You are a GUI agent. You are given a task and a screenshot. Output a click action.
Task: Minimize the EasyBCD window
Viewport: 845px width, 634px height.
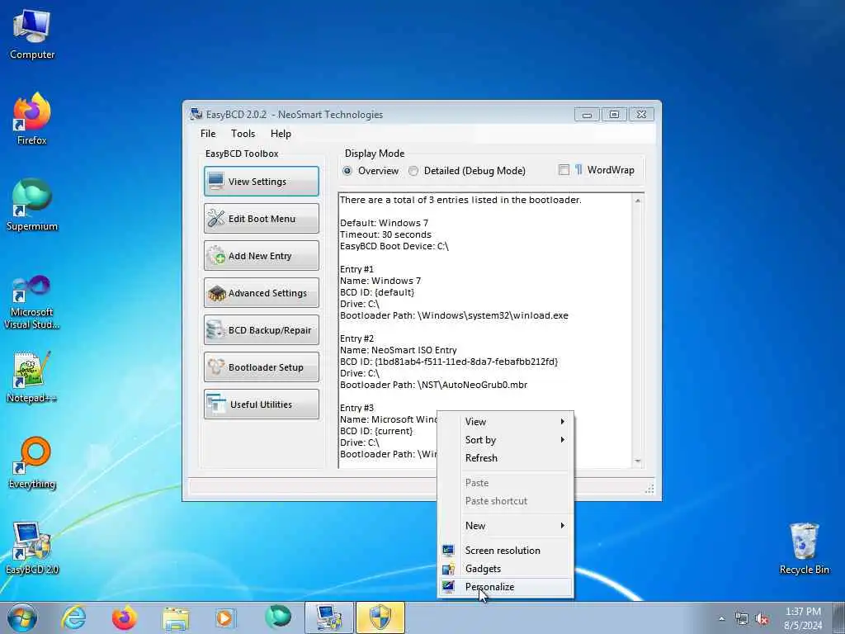pyautogui.click(x=587, y=114)
